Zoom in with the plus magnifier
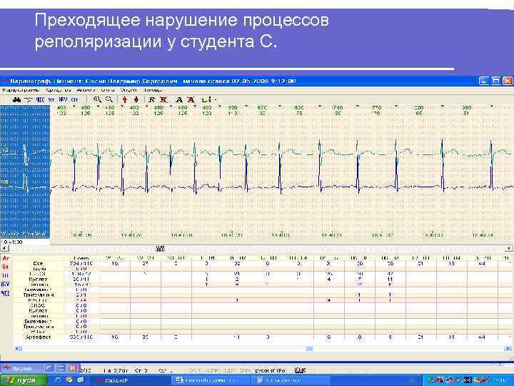 [x=97, y=99]
